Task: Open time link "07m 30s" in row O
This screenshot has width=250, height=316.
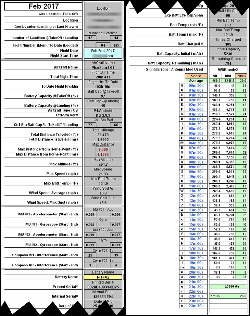Action: click(x=196, y=153)
